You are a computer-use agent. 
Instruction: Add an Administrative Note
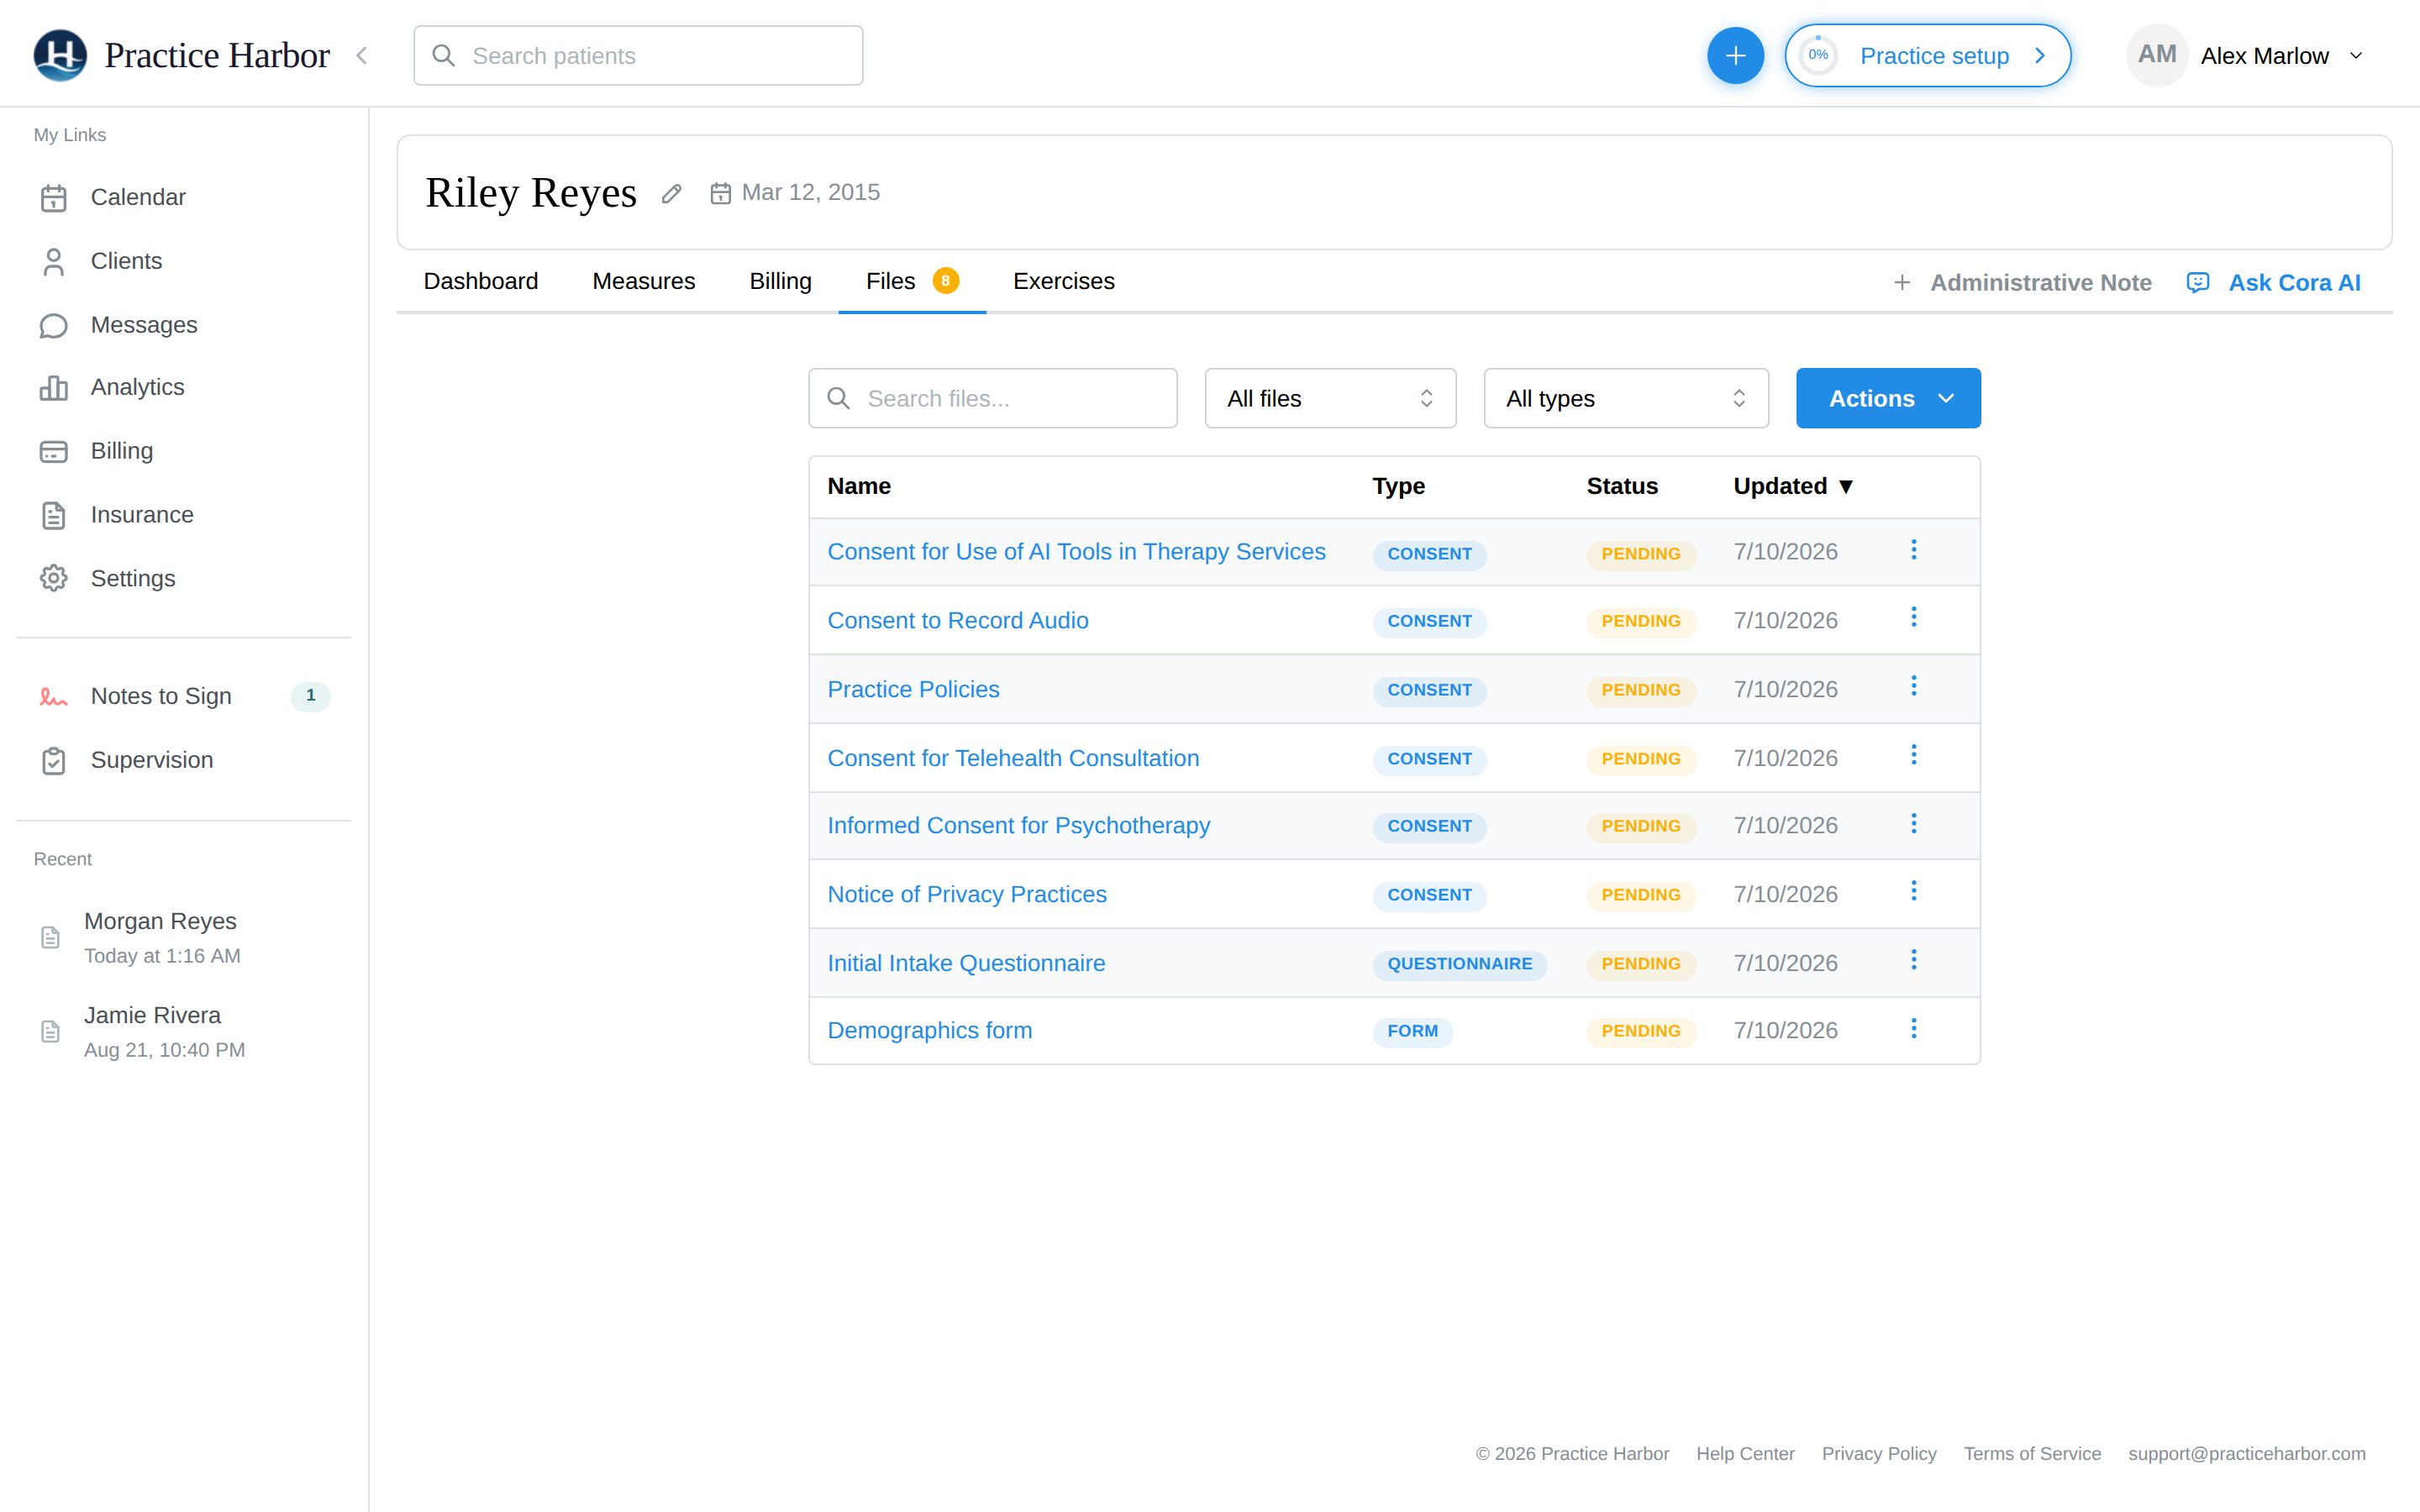2023,283
